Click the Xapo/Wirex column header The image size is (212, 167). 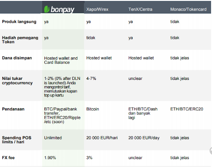click(97, 9)
